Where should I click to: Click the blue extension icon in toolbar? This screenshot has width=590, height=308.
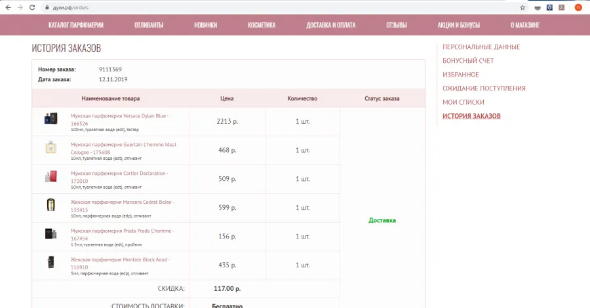pos(549,7)
